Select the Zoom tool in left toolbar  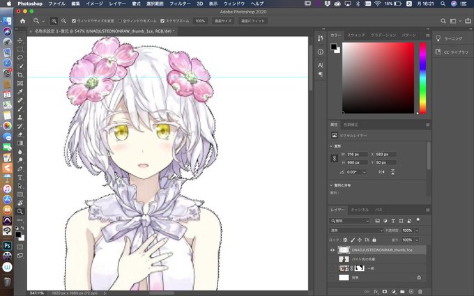[20, 212]
